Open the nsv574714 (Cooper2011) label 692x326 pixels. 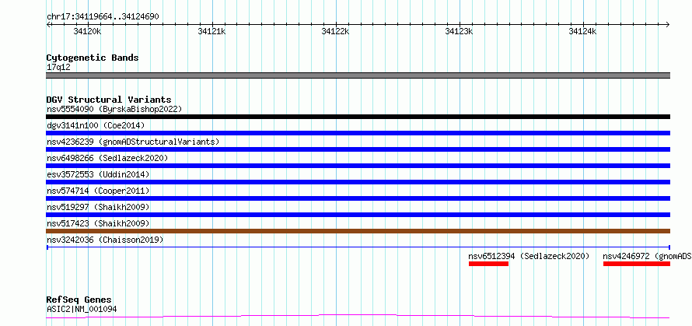pyautogui.click(x=98, y=191)
